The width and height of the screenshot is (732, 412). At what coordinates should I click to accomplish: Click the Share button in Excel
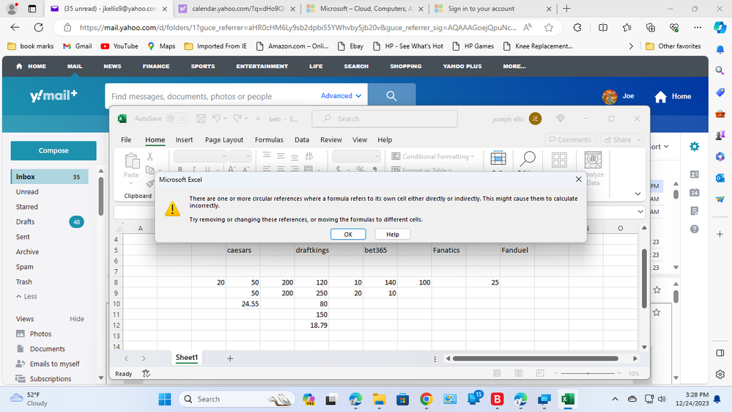click(x=622, y=140)
